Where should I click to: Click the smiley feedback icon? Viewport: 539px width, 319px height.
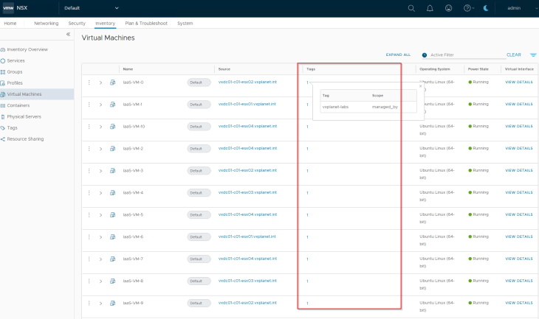coord(450,8)
